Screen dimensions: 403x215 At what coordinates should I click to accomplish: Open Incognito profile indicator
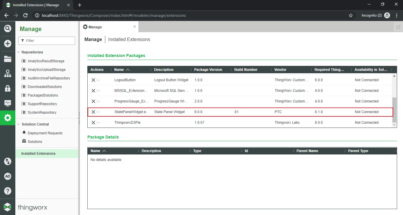[376, 15]
